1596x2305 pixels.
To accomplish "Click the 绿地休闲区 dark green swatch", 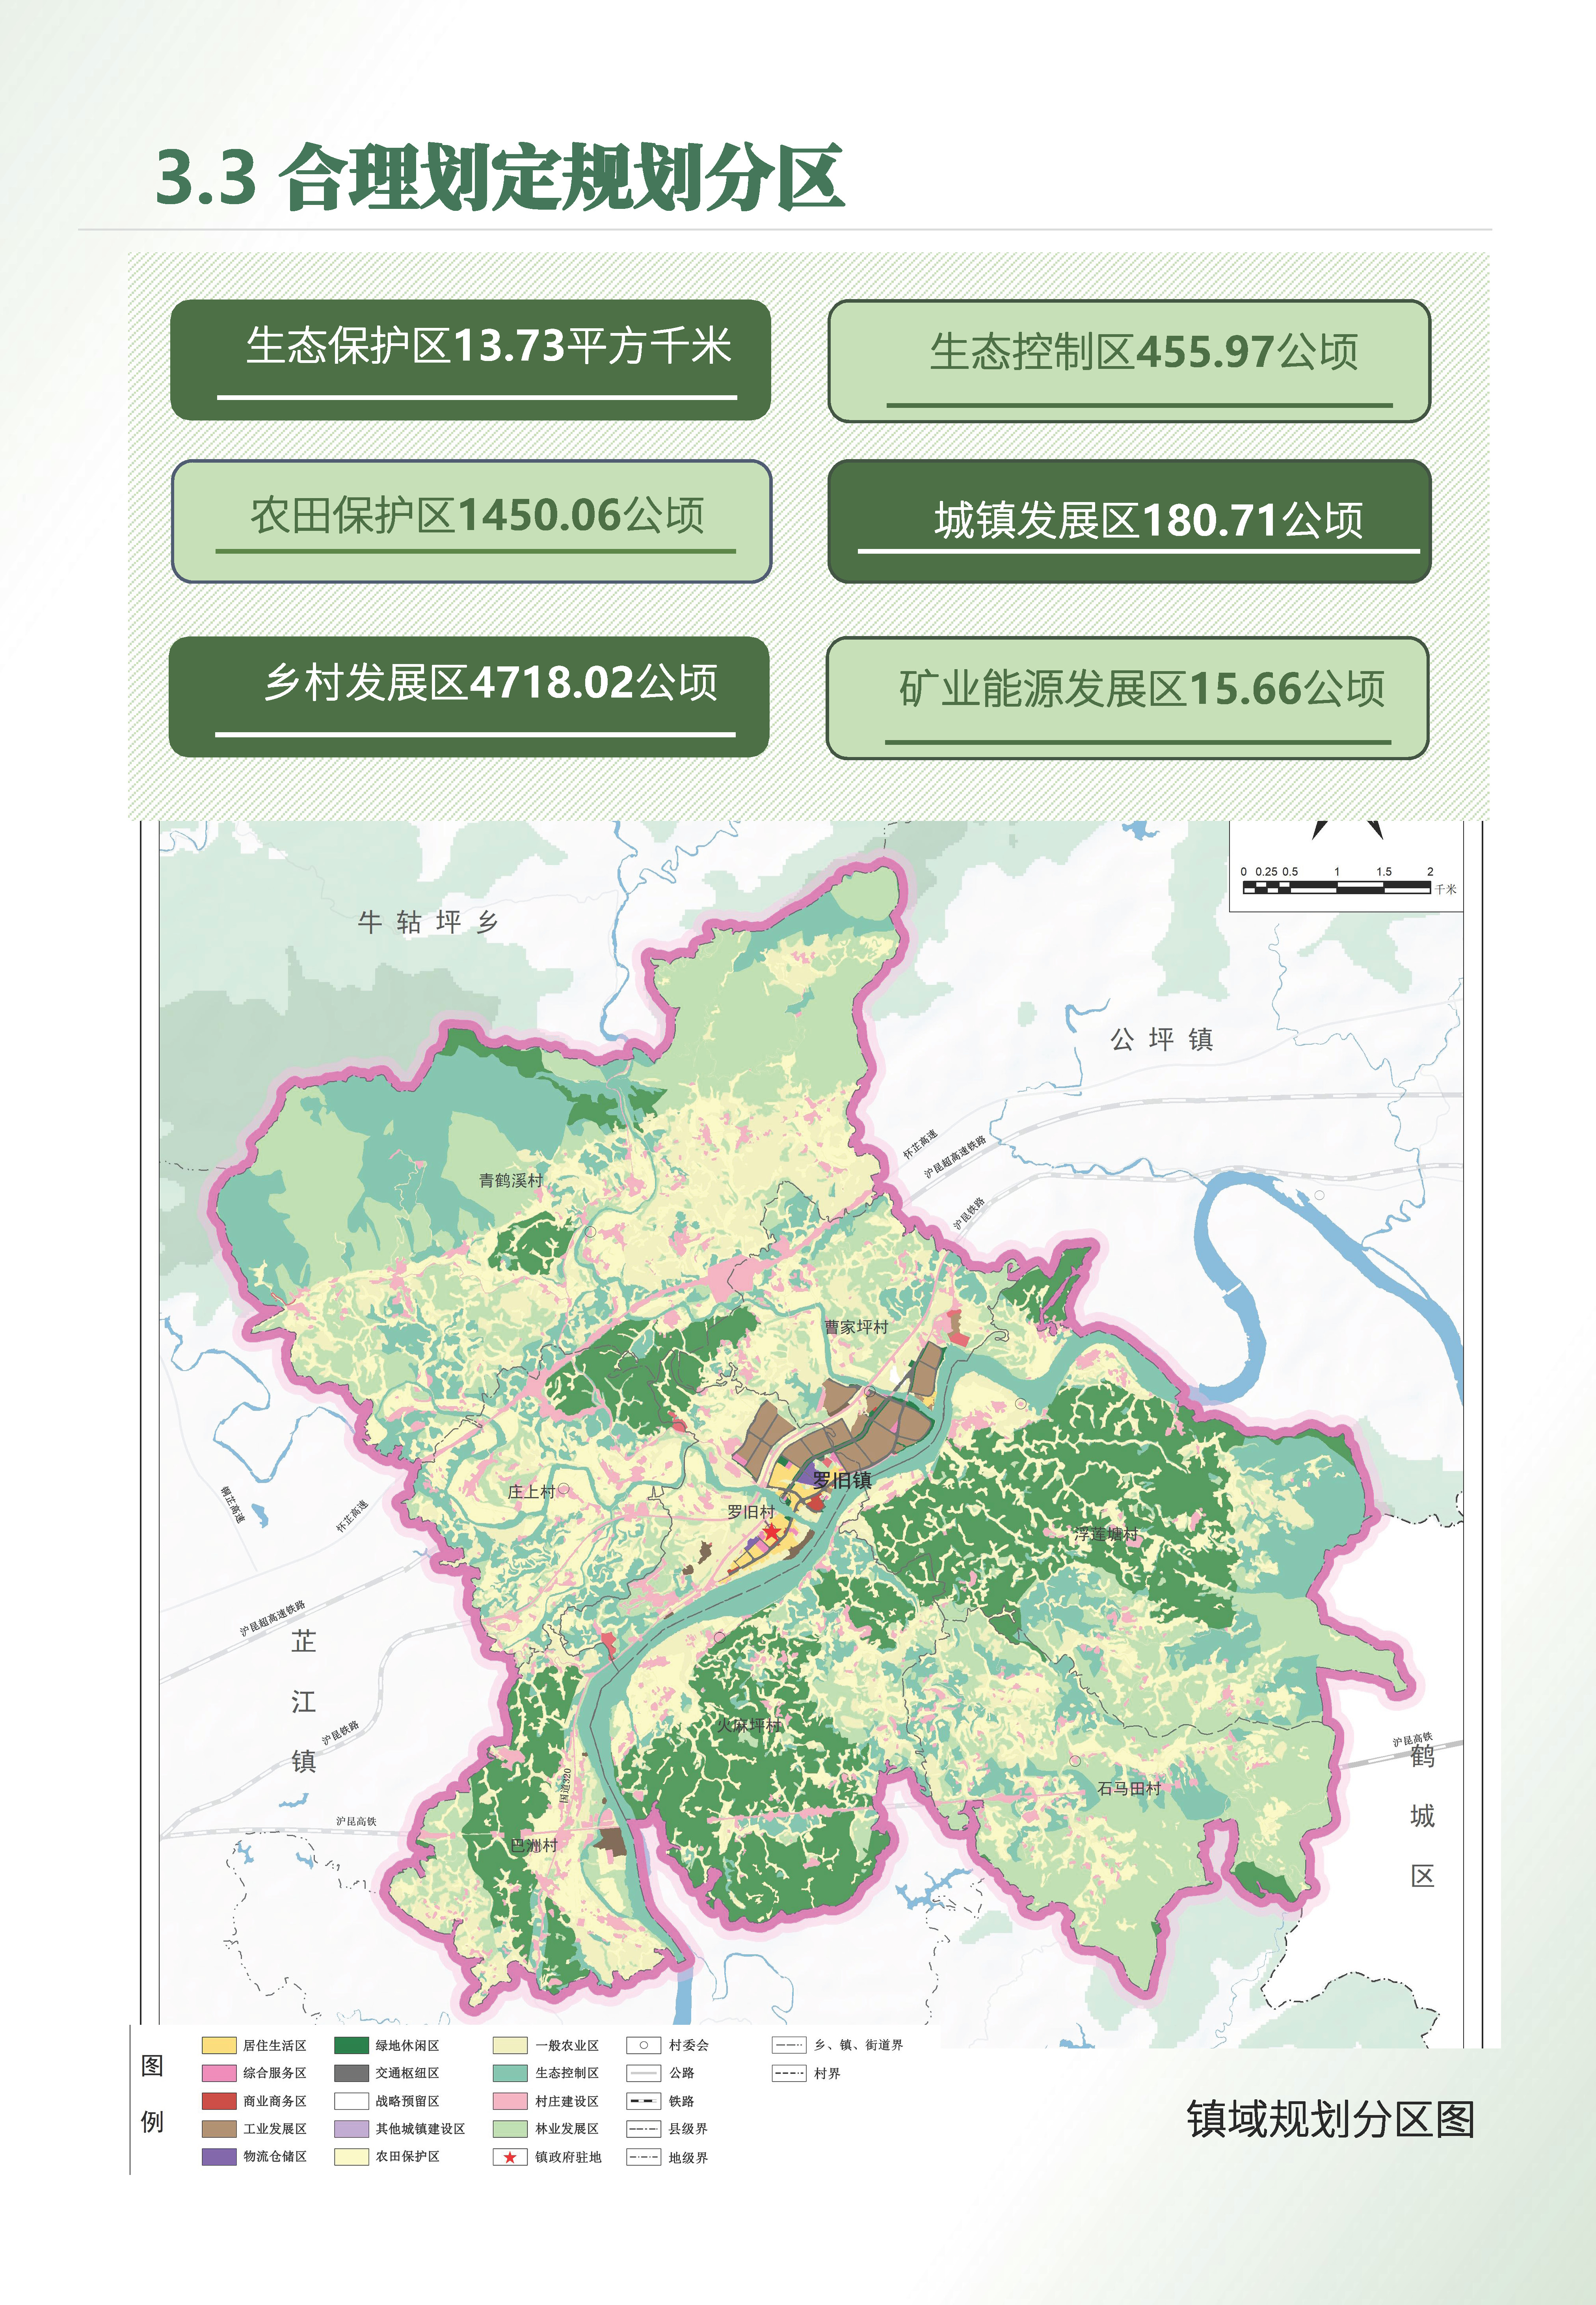I will (351, 2045).
